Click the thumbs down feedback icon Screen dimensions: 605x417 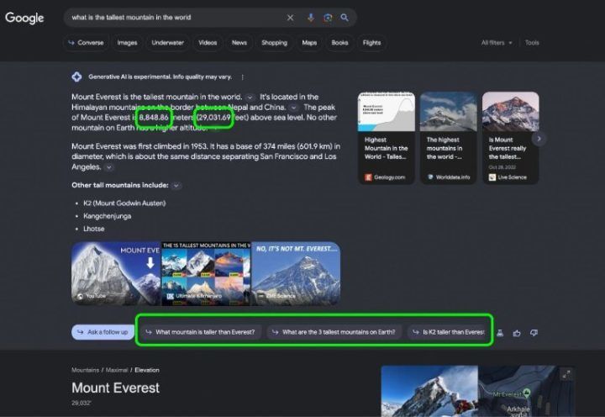click(x=534, y=332)
